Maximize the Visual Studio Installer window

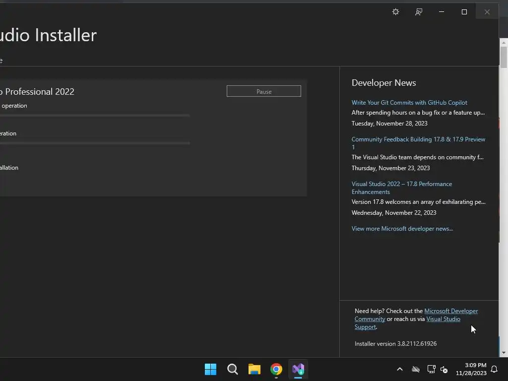464,12
